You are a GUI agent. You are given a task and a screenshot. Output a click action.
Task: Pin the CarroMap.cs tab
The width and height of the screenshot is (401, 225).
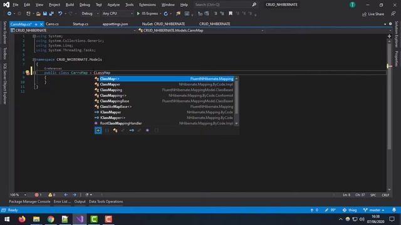tap(36, 24)
